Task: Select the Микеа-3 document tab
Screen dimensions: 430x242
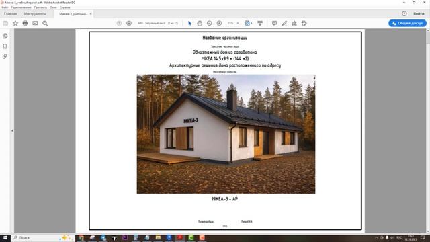Action: 73,13
